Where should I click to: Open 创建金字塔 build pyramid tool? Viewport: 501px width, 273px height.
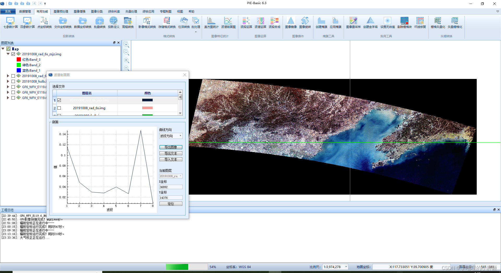[x=370, y=22]
